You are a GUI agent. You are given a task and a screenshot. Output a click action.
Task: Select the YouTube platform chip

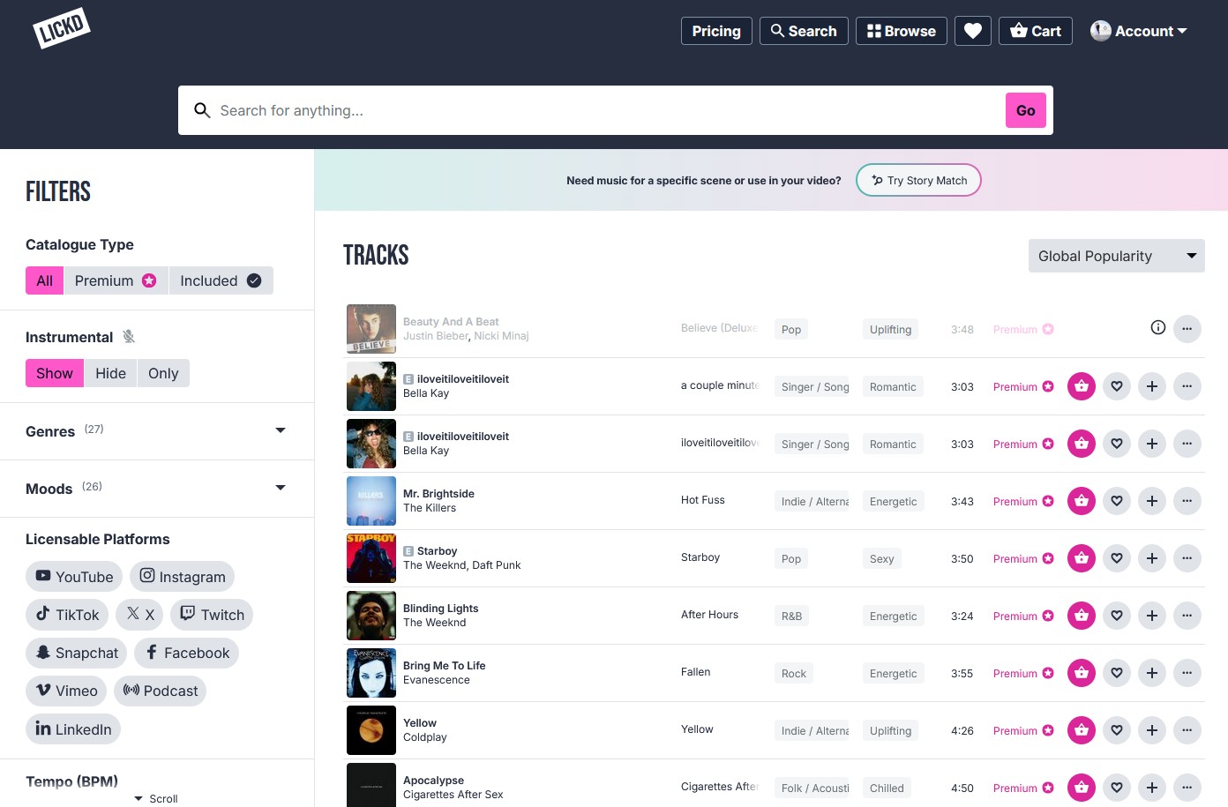click(x=74, y=577)
